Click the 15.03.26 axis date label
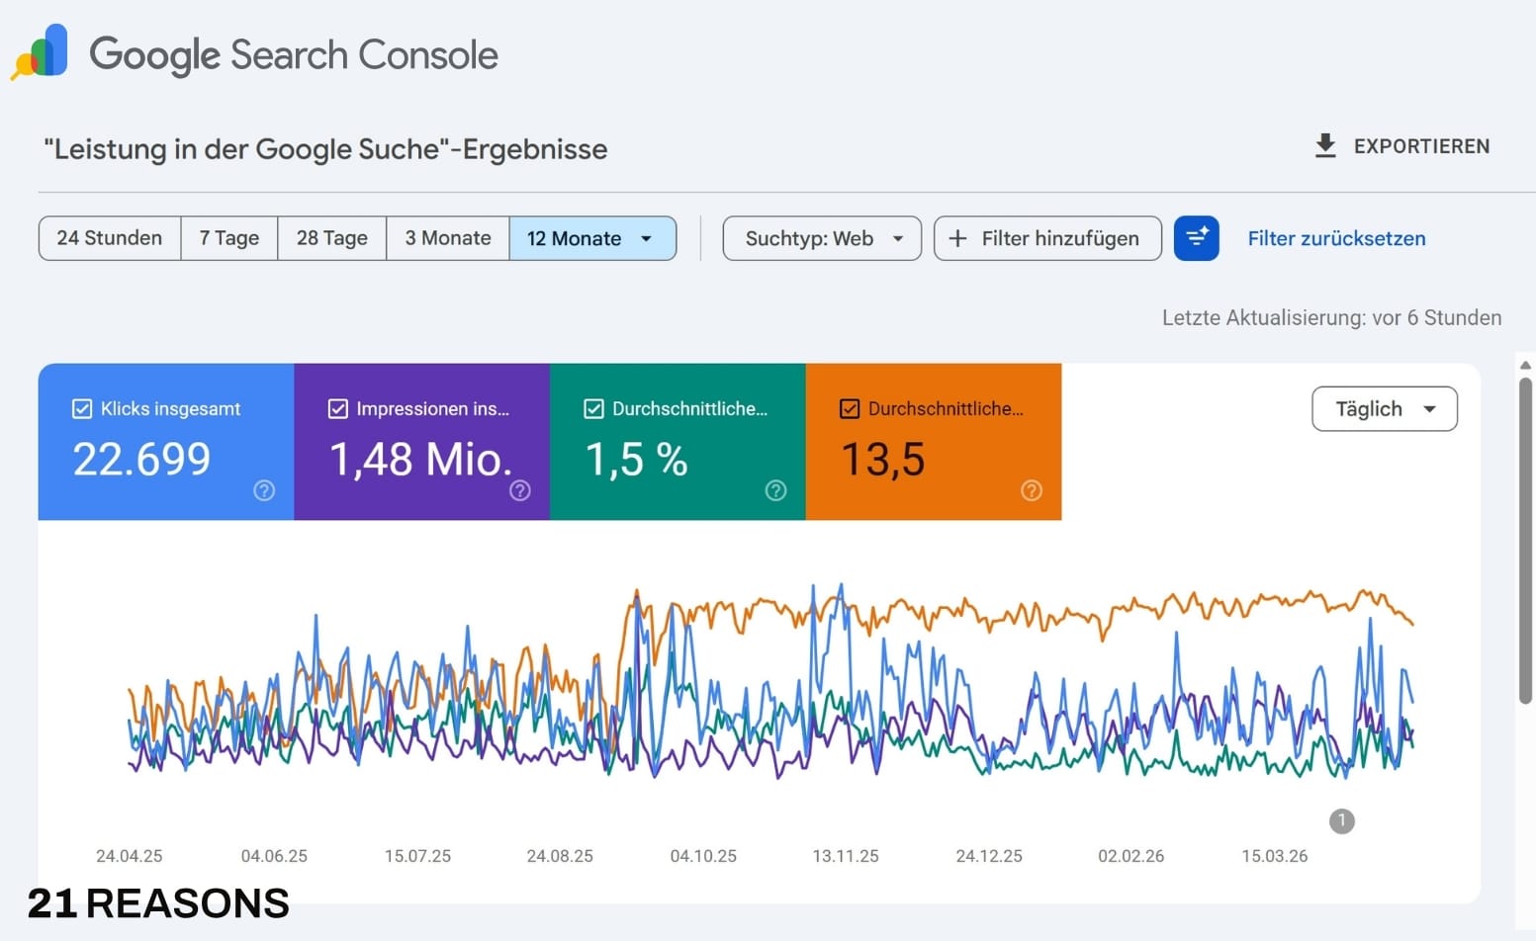Viewport: 1536px width, 941px height. (1275, 856)
